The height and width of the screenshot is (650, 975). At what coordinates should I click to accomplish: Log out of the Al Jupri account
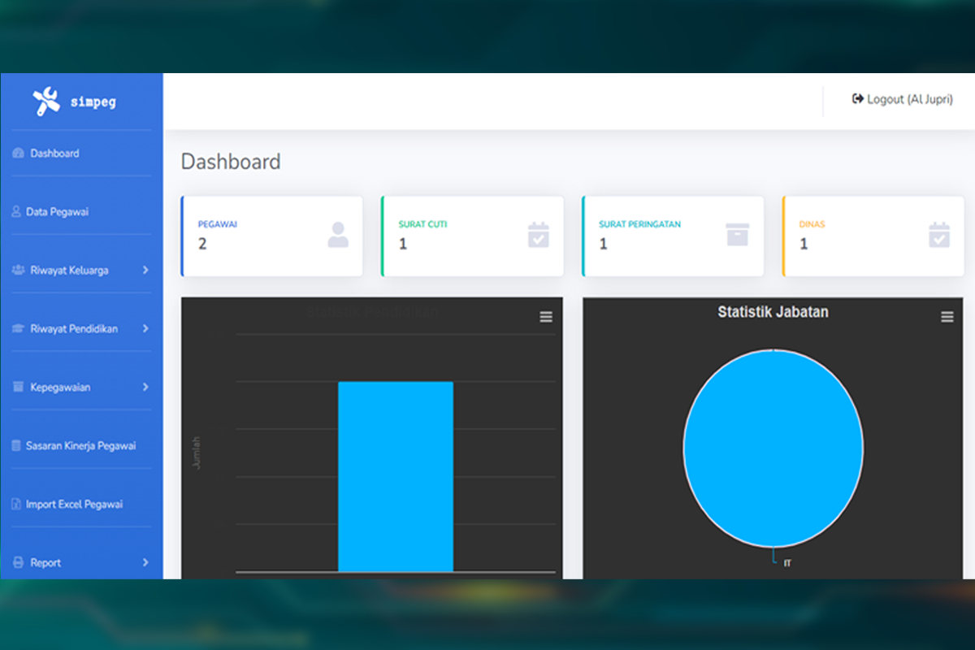(x=902, y=99)
